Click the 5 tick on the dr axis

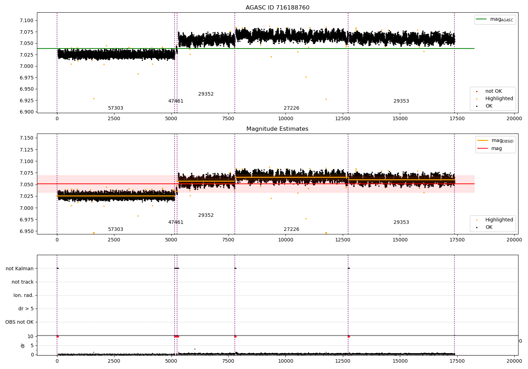coord(32,346)
